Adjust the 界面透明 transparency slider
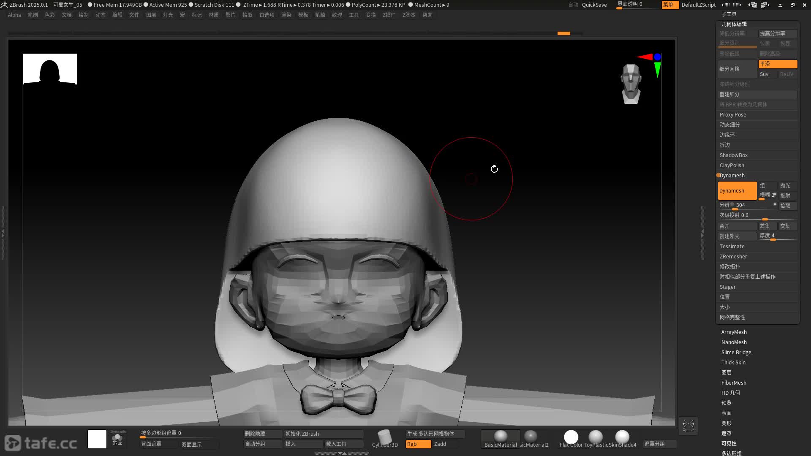The width and height of the screenshot is (811, 456). coord(637,5)
